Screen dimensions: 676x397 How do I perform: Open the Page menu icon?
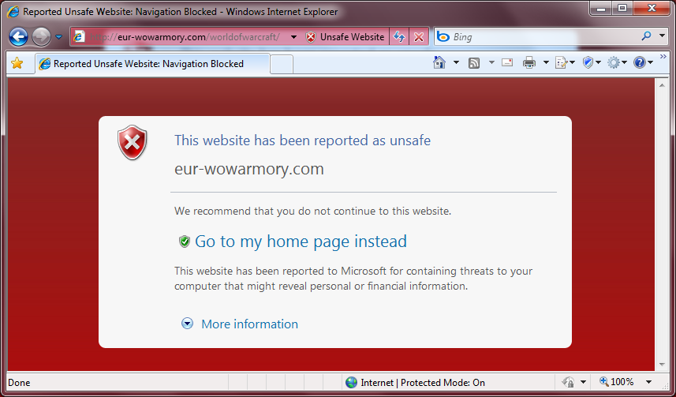coord(566,63)
